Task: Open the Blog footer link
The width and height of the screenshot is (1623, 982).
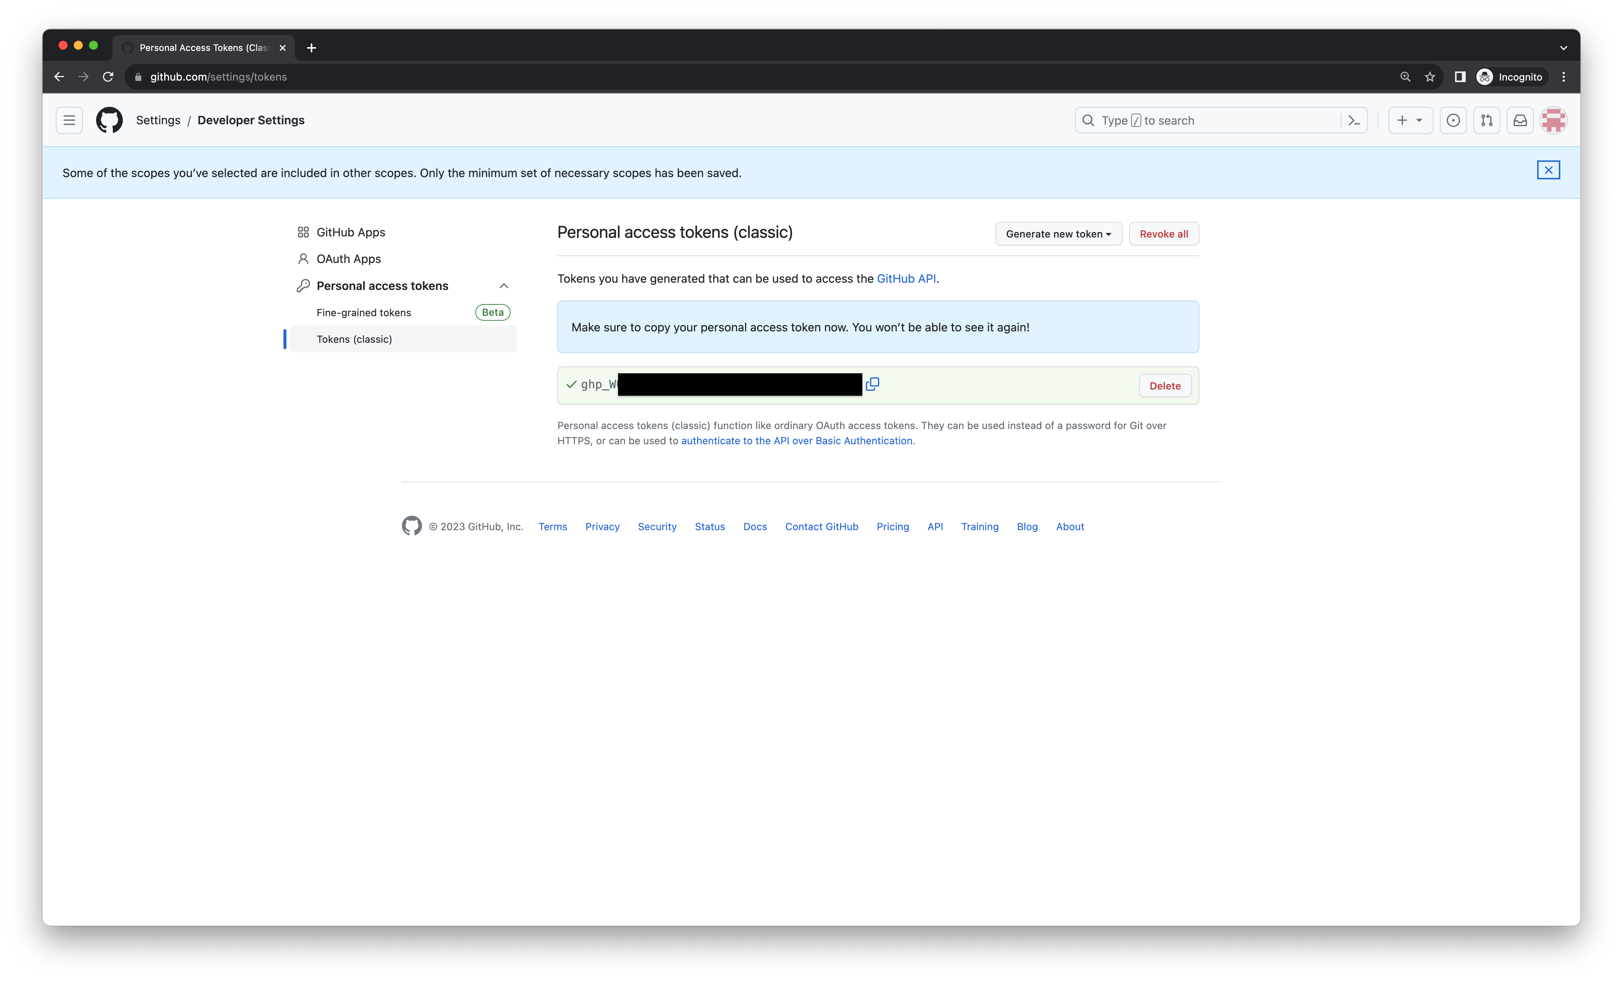Action: click(x=1027, y=526)
